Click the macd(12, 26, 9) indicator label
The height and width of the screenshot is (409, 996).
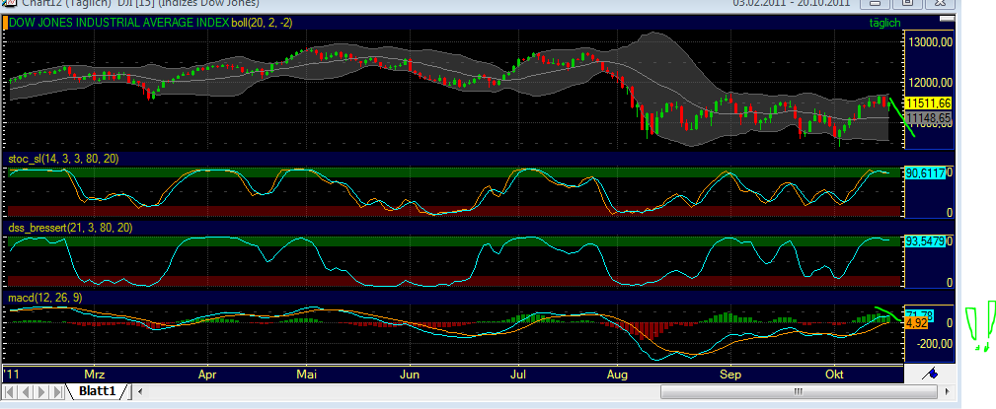(42, 297)
